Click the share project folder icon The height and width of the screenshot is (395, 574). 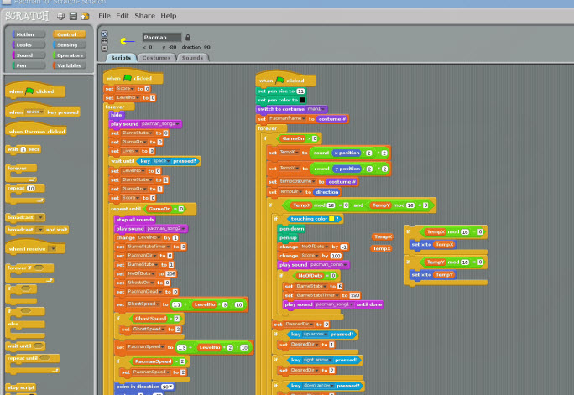pos(85,16)
